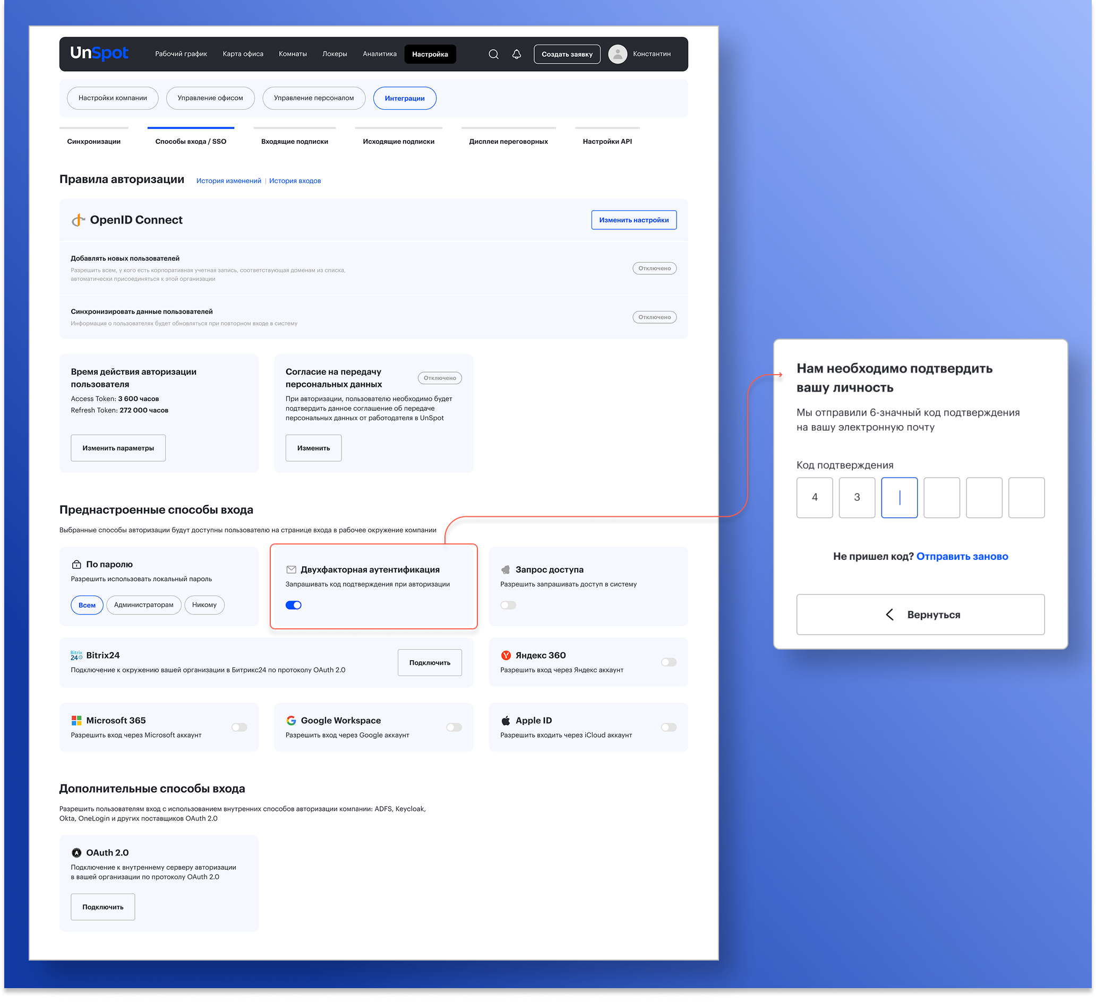1096x1003 pixels.
Task: Enable the Apple ID login toggle
Action: click(x=669, y=727)
